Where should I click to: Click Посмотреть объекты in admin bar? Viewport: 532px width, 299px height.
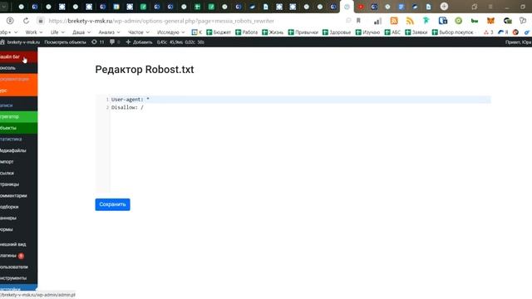click(x=65, y=42)
